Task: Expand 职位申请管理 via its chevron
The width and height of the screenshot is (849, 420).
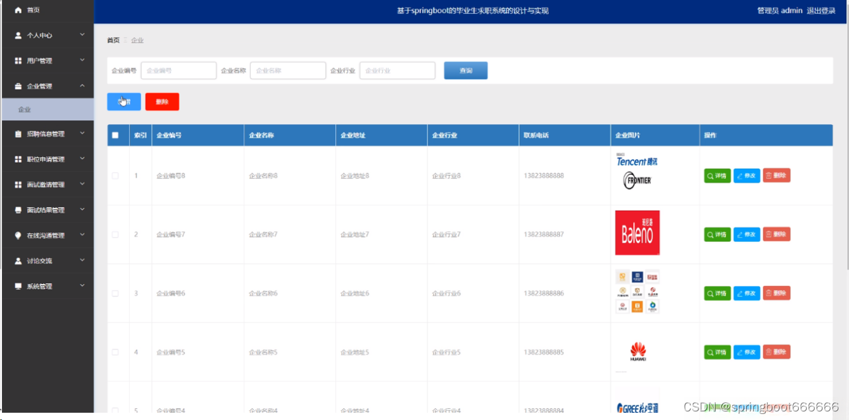Action: (x=82, y=158)
